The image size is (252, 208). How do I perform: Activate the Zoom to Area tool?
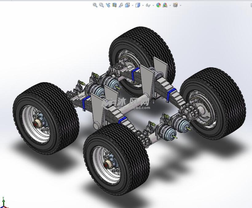[101, 5]
